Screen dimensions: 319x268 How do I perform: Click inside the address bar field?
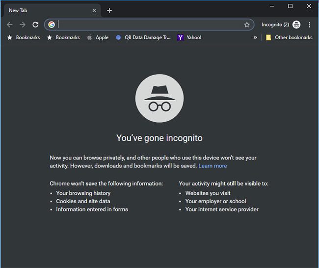[x=147, y=25]
